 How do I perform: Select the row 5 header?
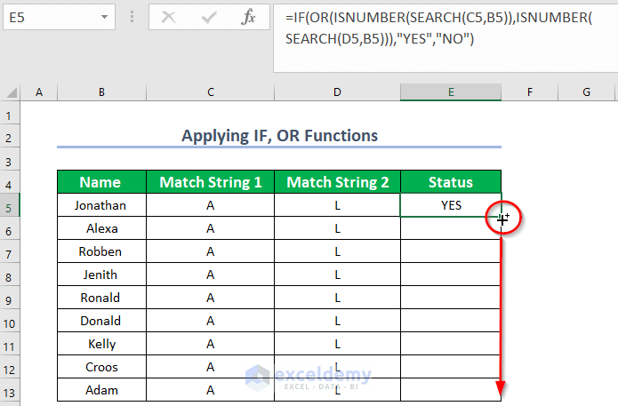click(x=11, y=205)
